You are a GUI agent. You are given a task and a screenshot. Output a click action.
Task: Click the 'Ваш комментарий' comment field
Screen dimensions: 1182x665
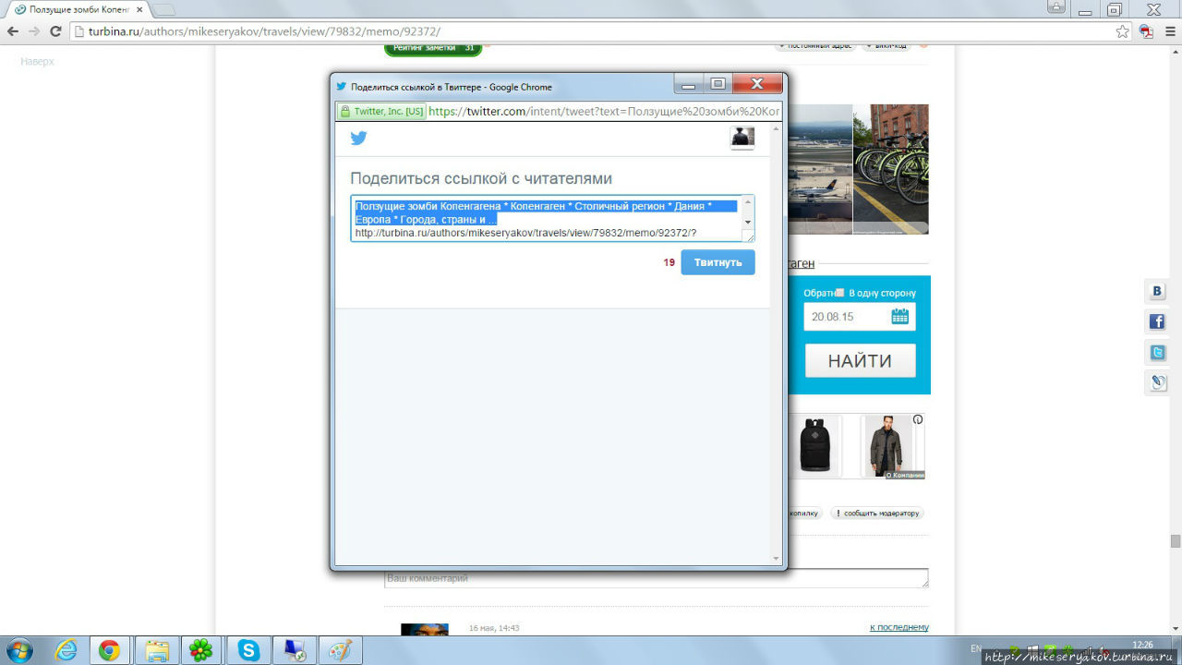(x=656, y=579)
